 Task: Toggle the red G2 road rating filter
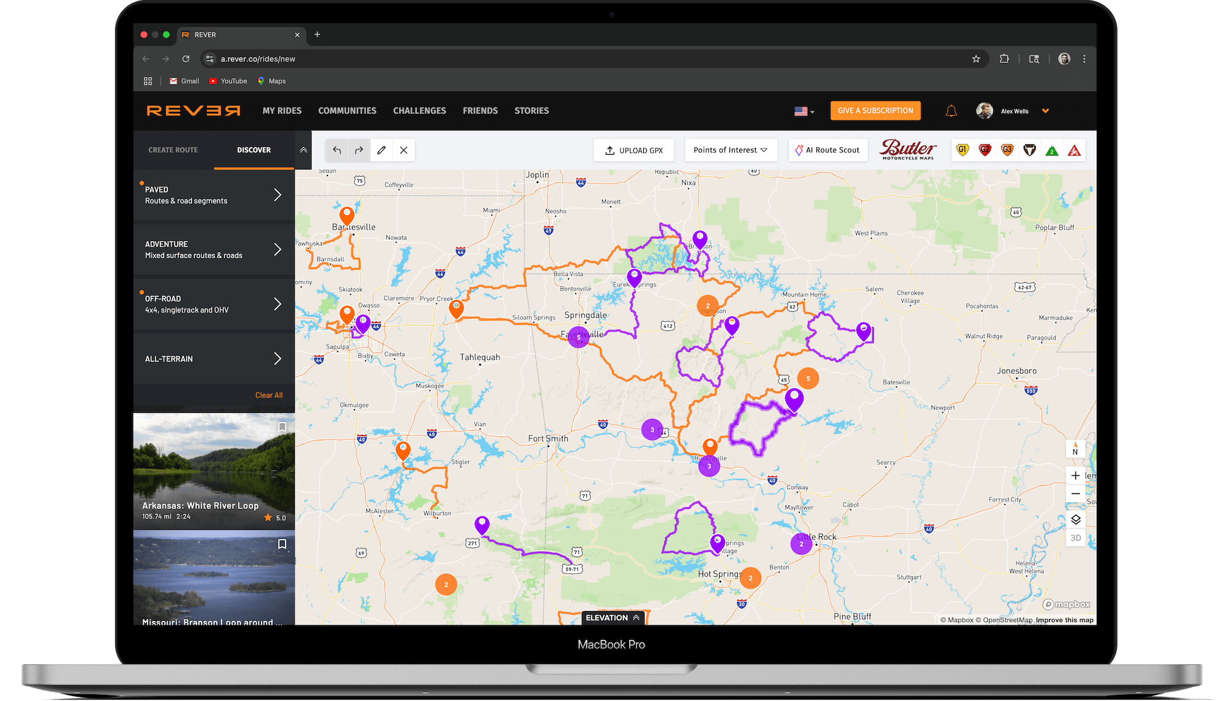click(x=985, y=150)
